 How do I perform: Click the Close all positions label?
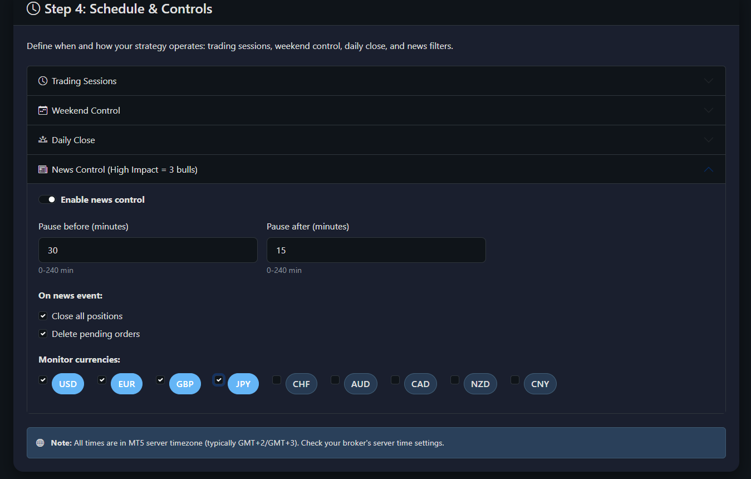click(87, 316)
